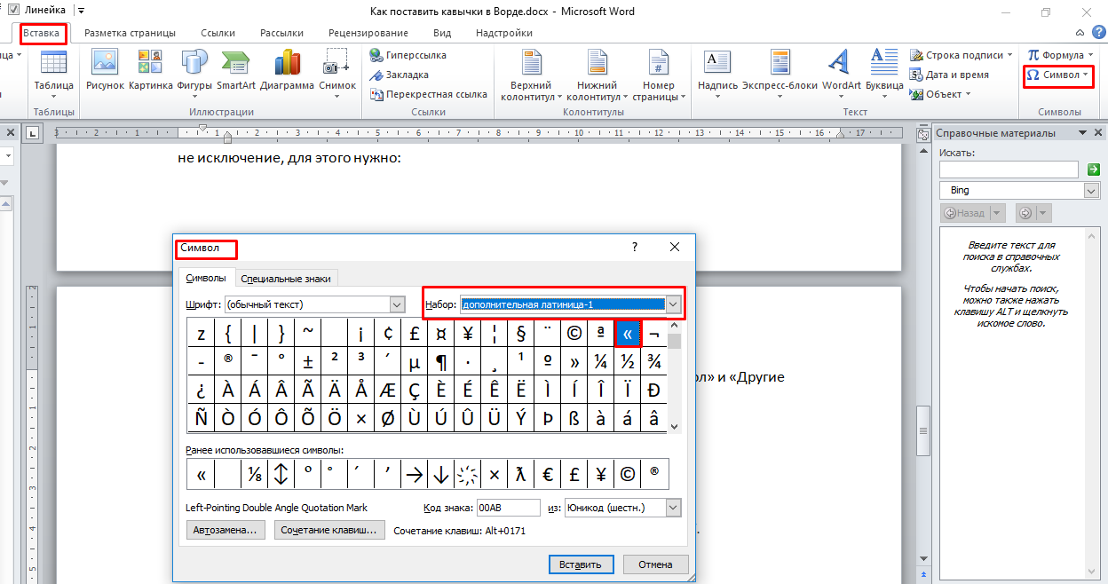Expand the Bing reference source dropdown
Image resolution: width=1108 pixels, height=584 pixels.
(x=1092, y=190)
